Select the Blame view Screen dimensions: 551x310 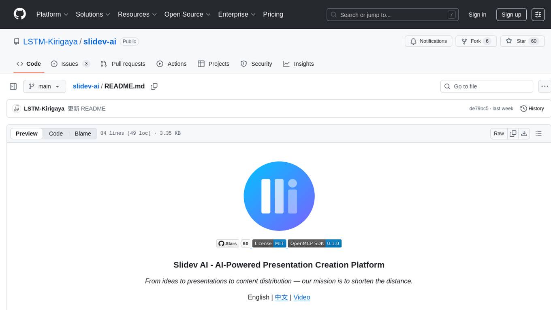83,133
